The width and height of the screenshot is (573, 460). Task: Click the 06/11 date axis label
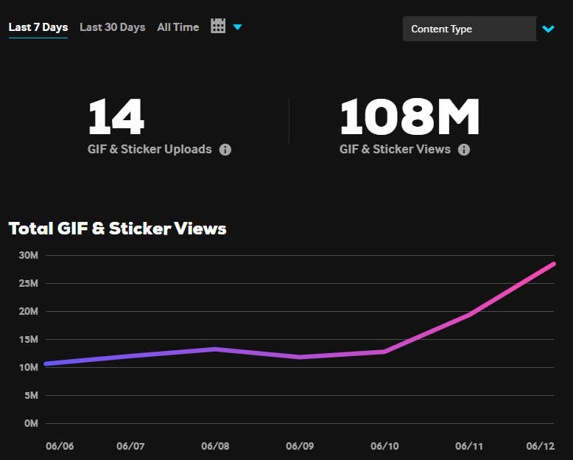[469, 447]
